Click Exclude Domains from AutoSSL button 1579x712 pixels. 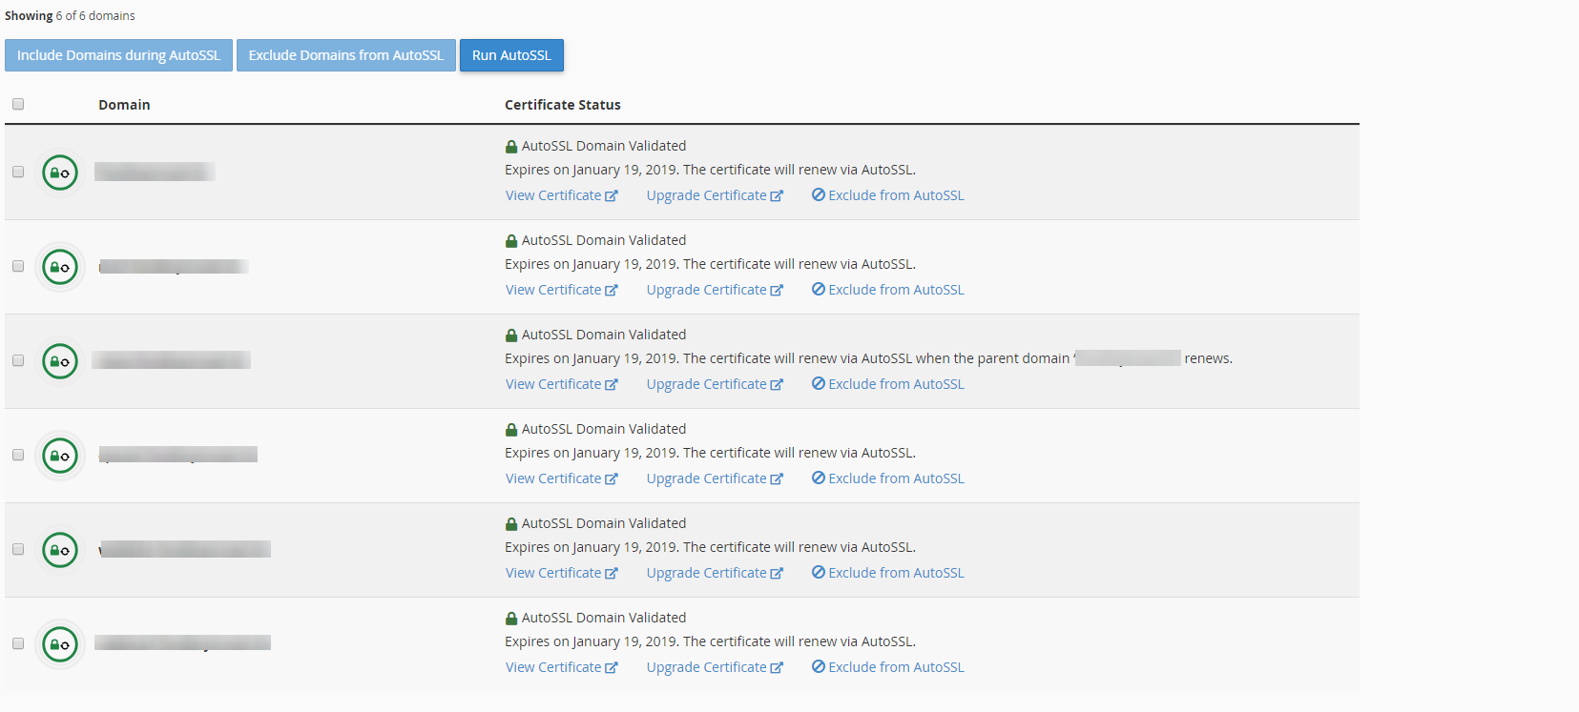[346, 55]
